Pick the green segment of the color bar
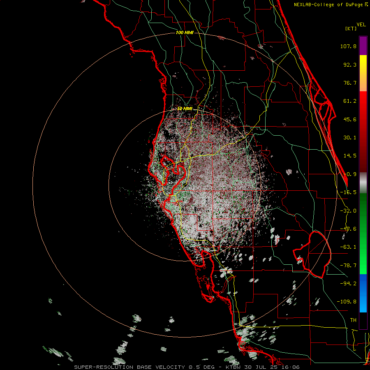Image resolution: width=370 pixels, height=370 pixels. point(363,234)
